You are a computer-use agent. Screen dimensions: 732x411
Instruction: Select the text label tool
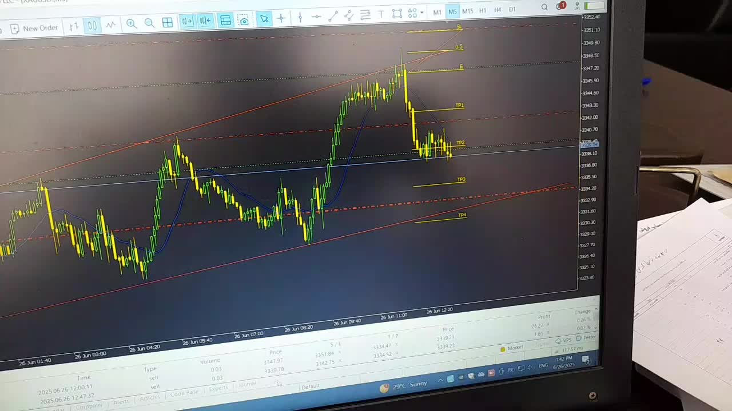point(381,14)
